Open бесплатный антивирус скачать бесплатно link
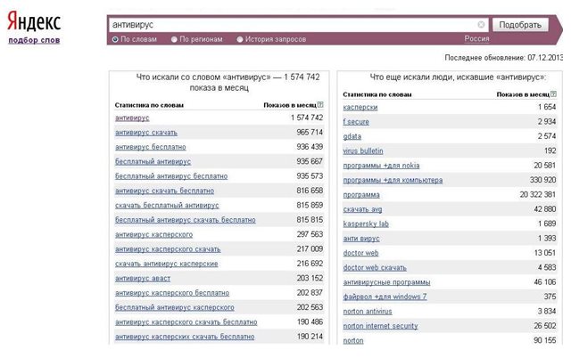This screenshot has width=571, height=358. click(x=186, y=220)
